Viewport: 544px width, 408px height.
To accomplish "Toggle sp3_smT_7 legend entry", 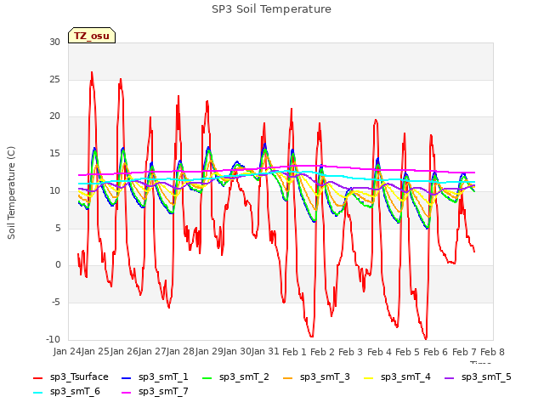I will tap(155, 392).
